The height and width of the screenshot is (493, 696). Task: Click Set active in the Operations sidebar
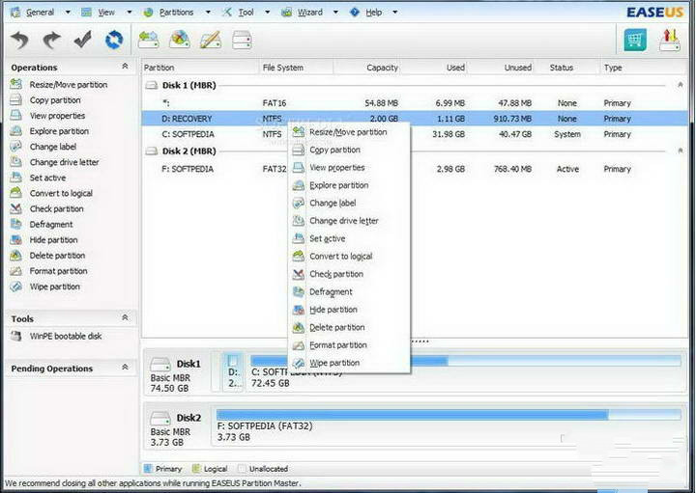click(x=47, y=178)
